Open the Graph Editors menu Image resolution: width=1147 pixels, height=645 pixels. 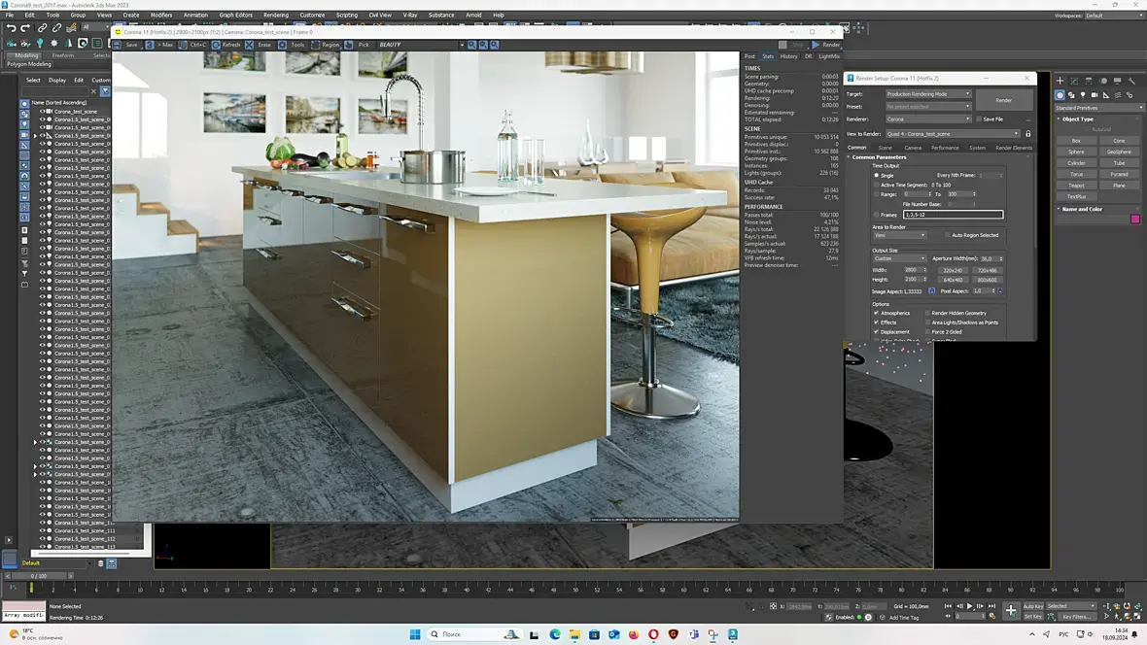pyautogui.click(x=235, y=16)
